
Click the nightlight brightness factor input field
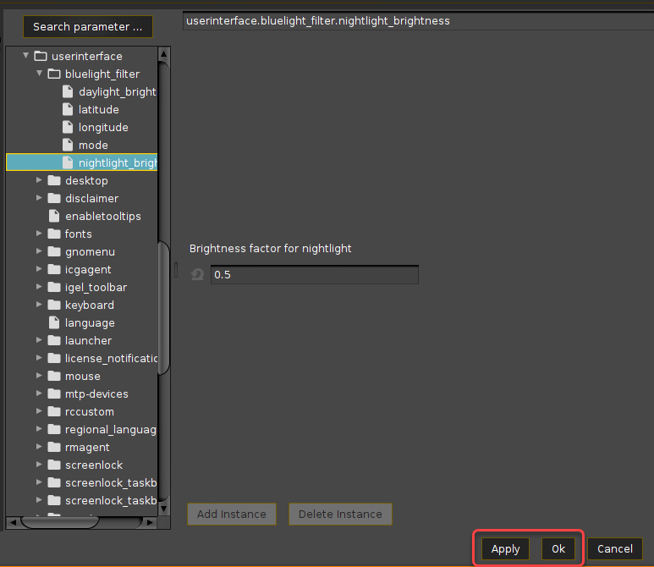(314, 275)
